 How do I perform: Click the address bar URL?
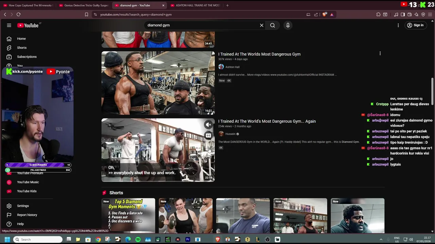[136, 15]
